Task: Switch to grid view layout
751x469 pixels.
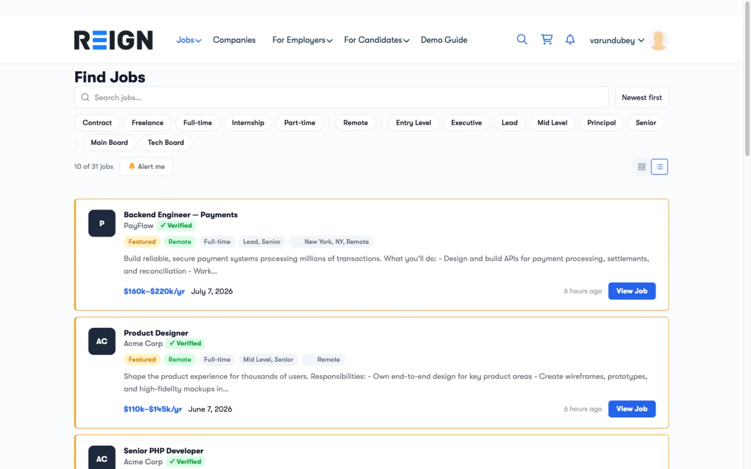Action: pyautogui.click(x=642, y=167)
